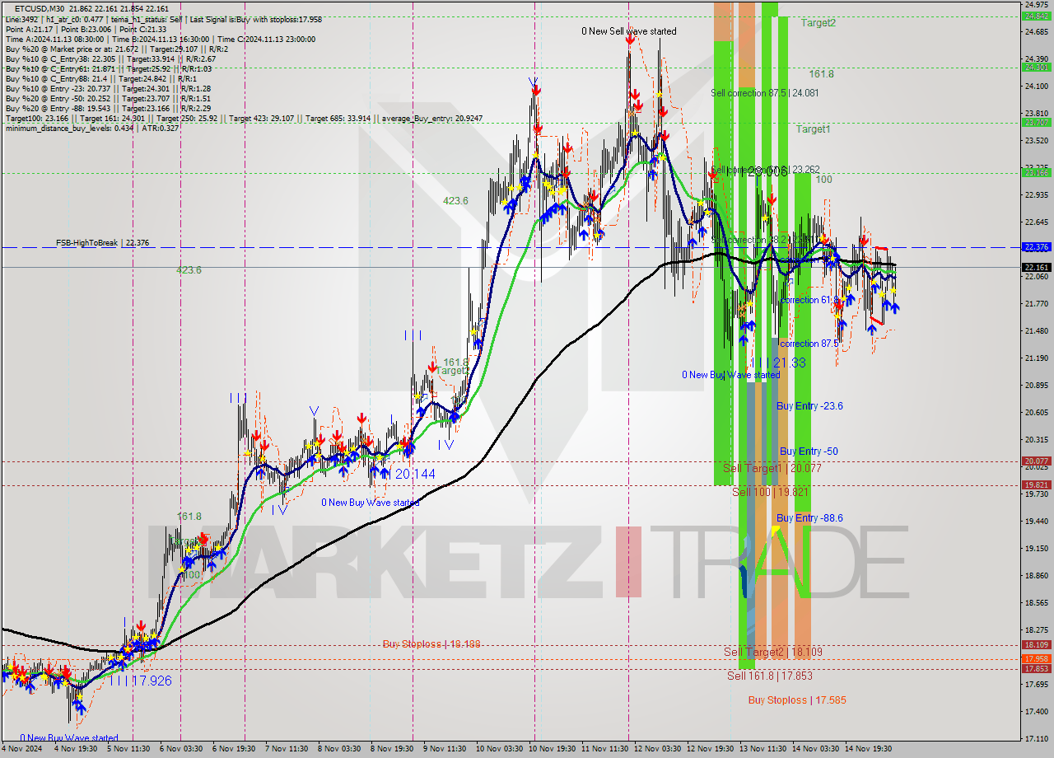This screenshot has height=758, width=1054.
Task: Click the 'I I | 21.33' wave label
Action: 778,363
